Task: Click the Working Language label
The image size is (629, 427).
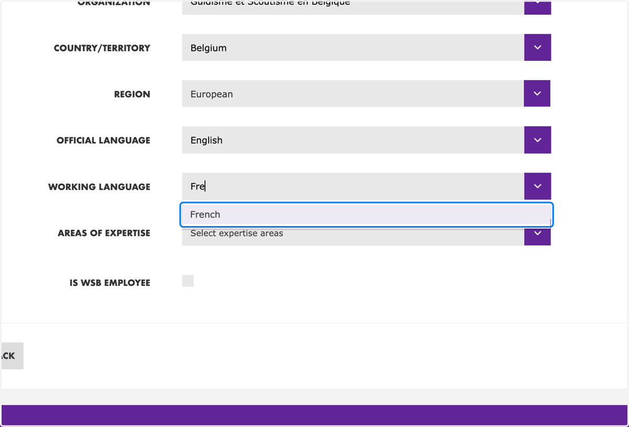Action: pyautogui.click(x=99, y=187)
